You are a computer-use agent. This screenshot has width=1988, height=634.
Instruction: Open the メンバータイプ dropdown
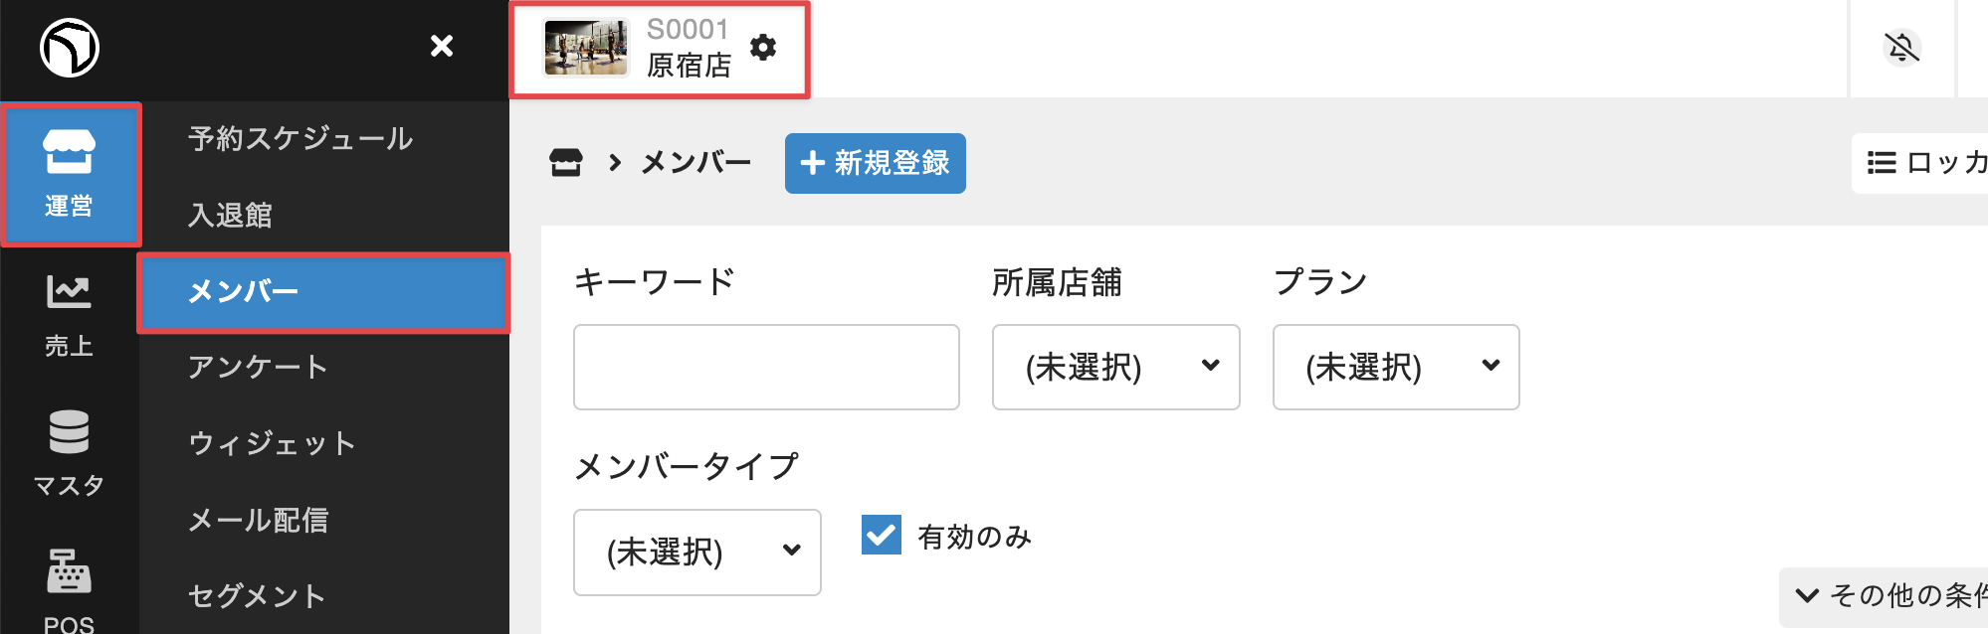696,552
